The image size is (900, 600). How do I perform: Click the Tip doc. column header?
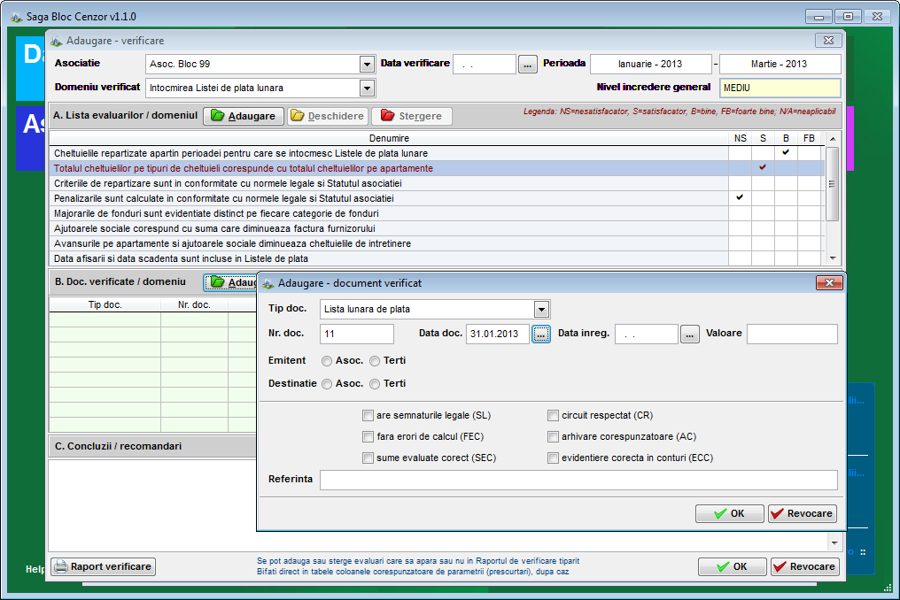pos(105,304)
